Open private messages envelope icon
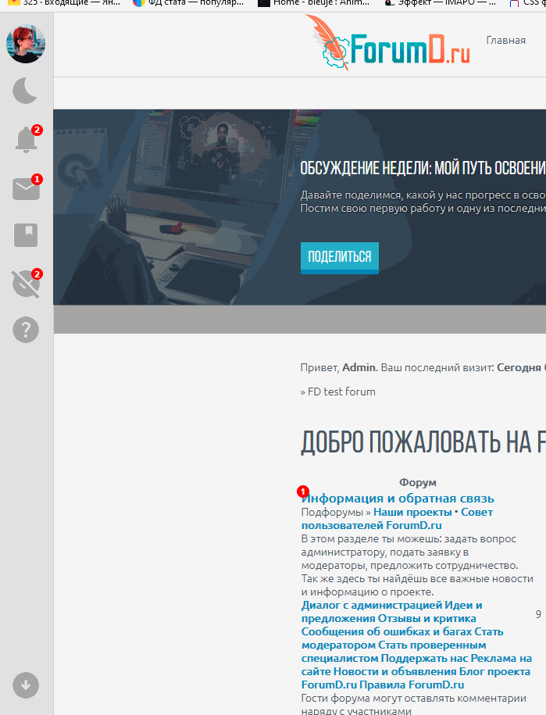The height and width of the screenshot is (715, 546). click(x=26, y=189)
